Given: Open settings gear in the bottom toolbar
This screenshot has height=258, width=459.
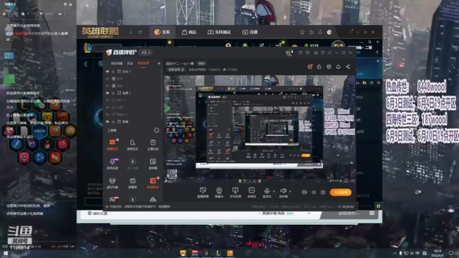Looking at the screenshot, I should [323, 192].
